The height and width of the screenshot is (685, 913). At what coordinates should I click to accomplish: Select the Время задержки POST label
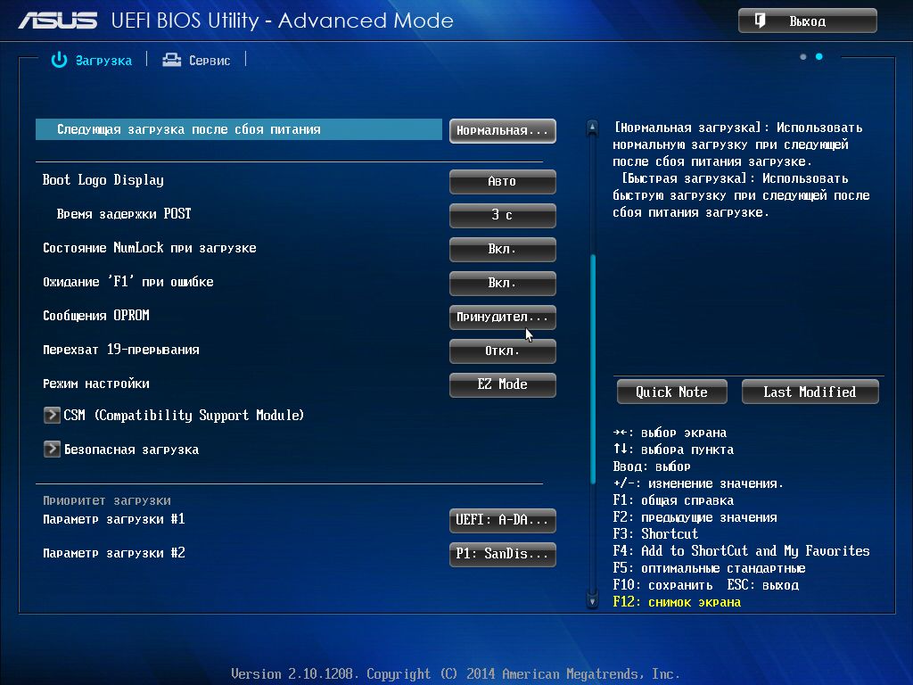pos(124,214)
